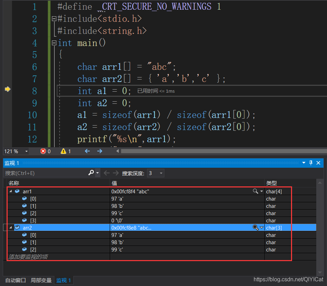Image resolution: width=327 pixels, height=286 pixels.
Task: Click the 已用时间 <= 1ms perf tip
Action: point(156,91)
